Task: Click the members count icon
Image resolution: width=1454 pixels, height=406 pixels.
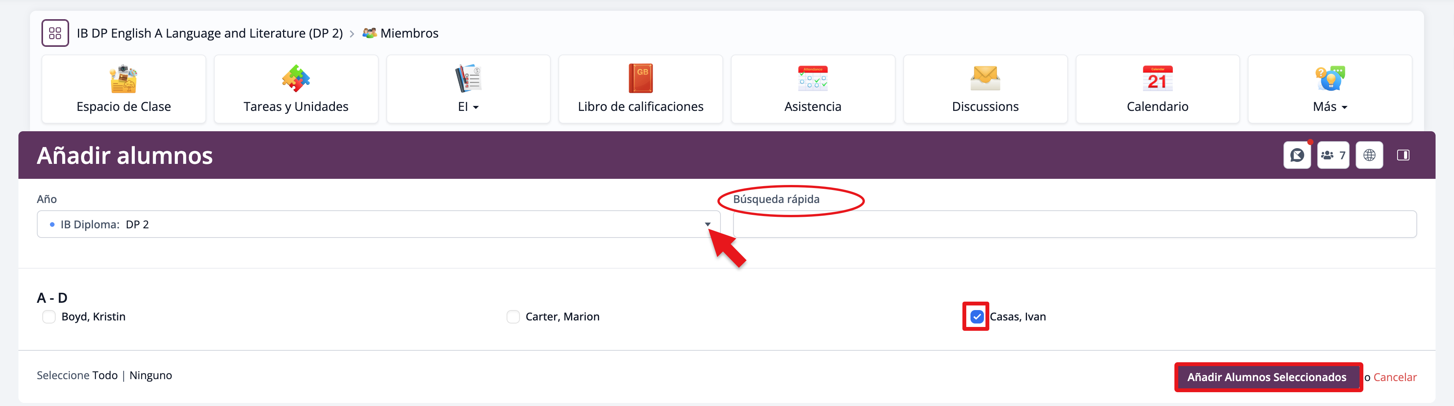Action: [1333, 155]
